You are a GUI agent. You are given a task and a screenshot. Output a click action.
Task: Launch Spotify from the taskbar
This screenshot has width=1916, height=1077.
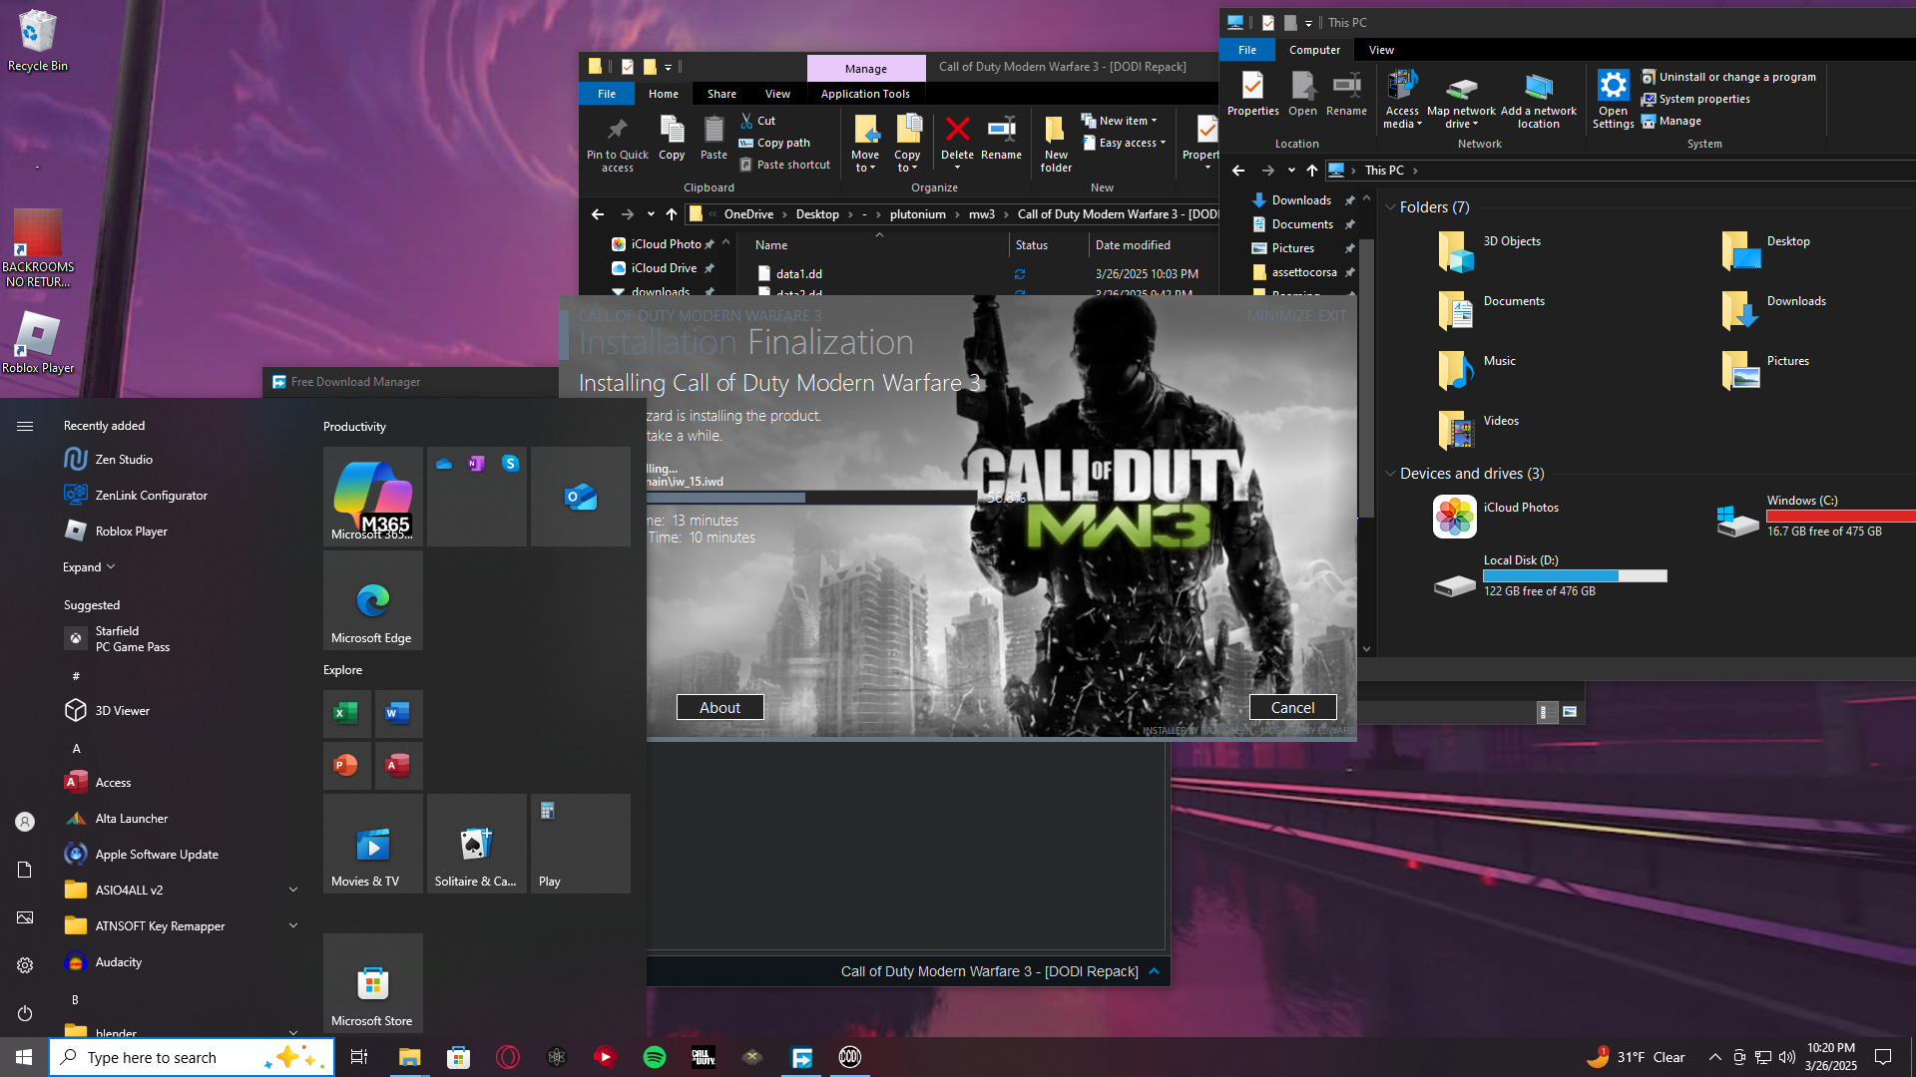tap(655, 1057)
